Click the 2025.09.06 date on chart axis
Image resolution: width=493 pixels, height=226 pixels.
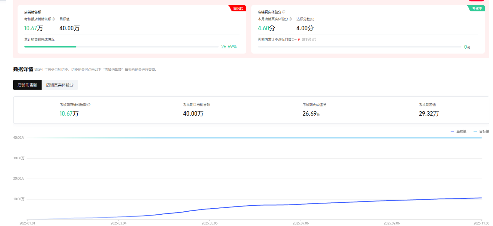pyautogui.click(x=392, y=223)
